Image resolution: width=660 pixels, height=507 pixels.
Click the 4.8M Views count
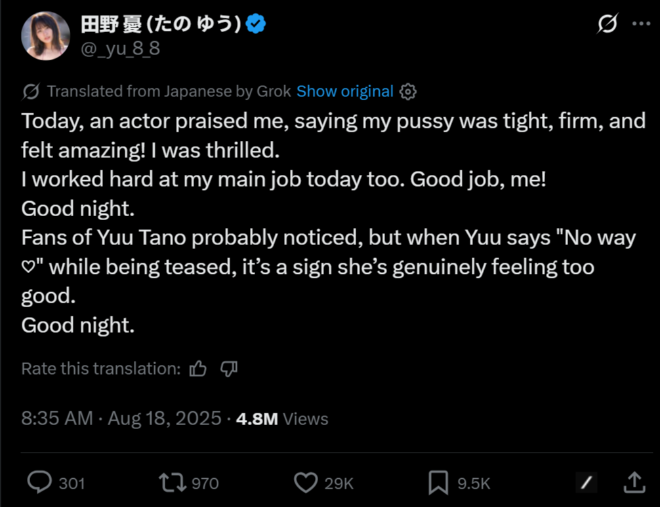282,419
